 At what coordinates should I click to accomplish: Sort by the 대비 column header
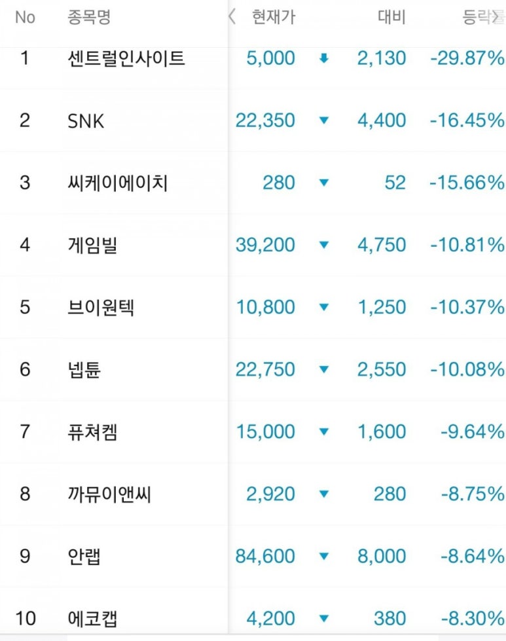pos(391,17)
